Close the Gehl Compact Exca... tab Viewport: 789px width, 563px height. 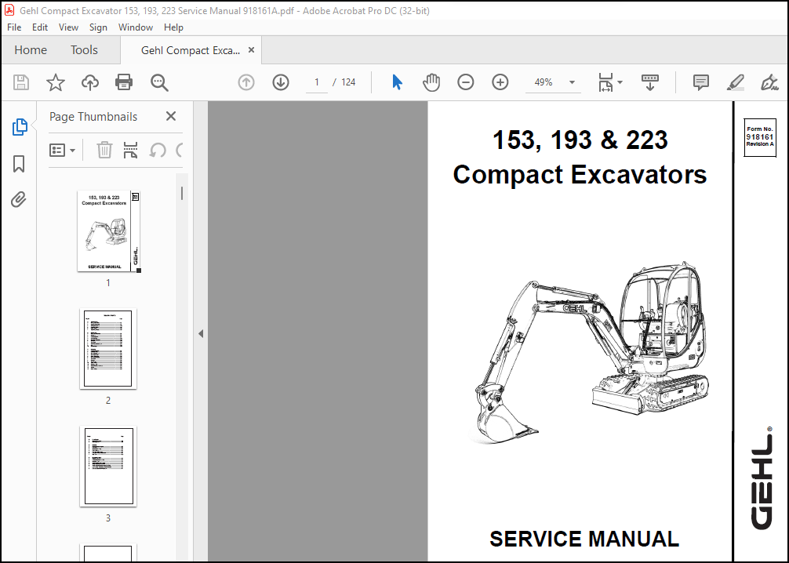(251, 50)
